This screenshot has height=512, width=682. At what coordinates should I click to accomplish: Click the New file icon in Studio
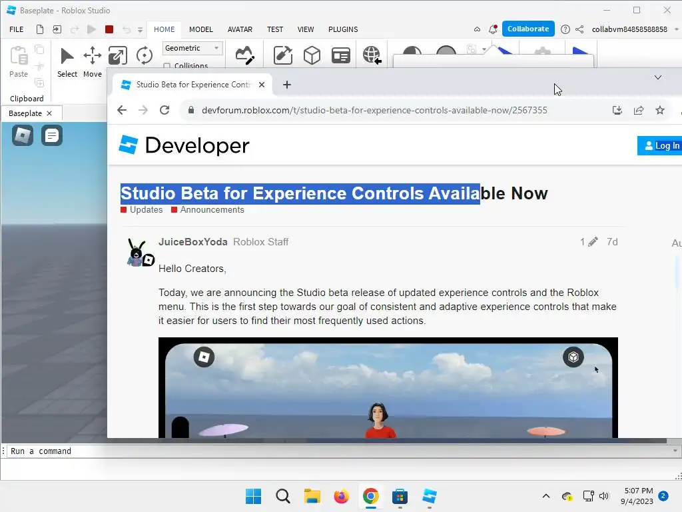39,29
